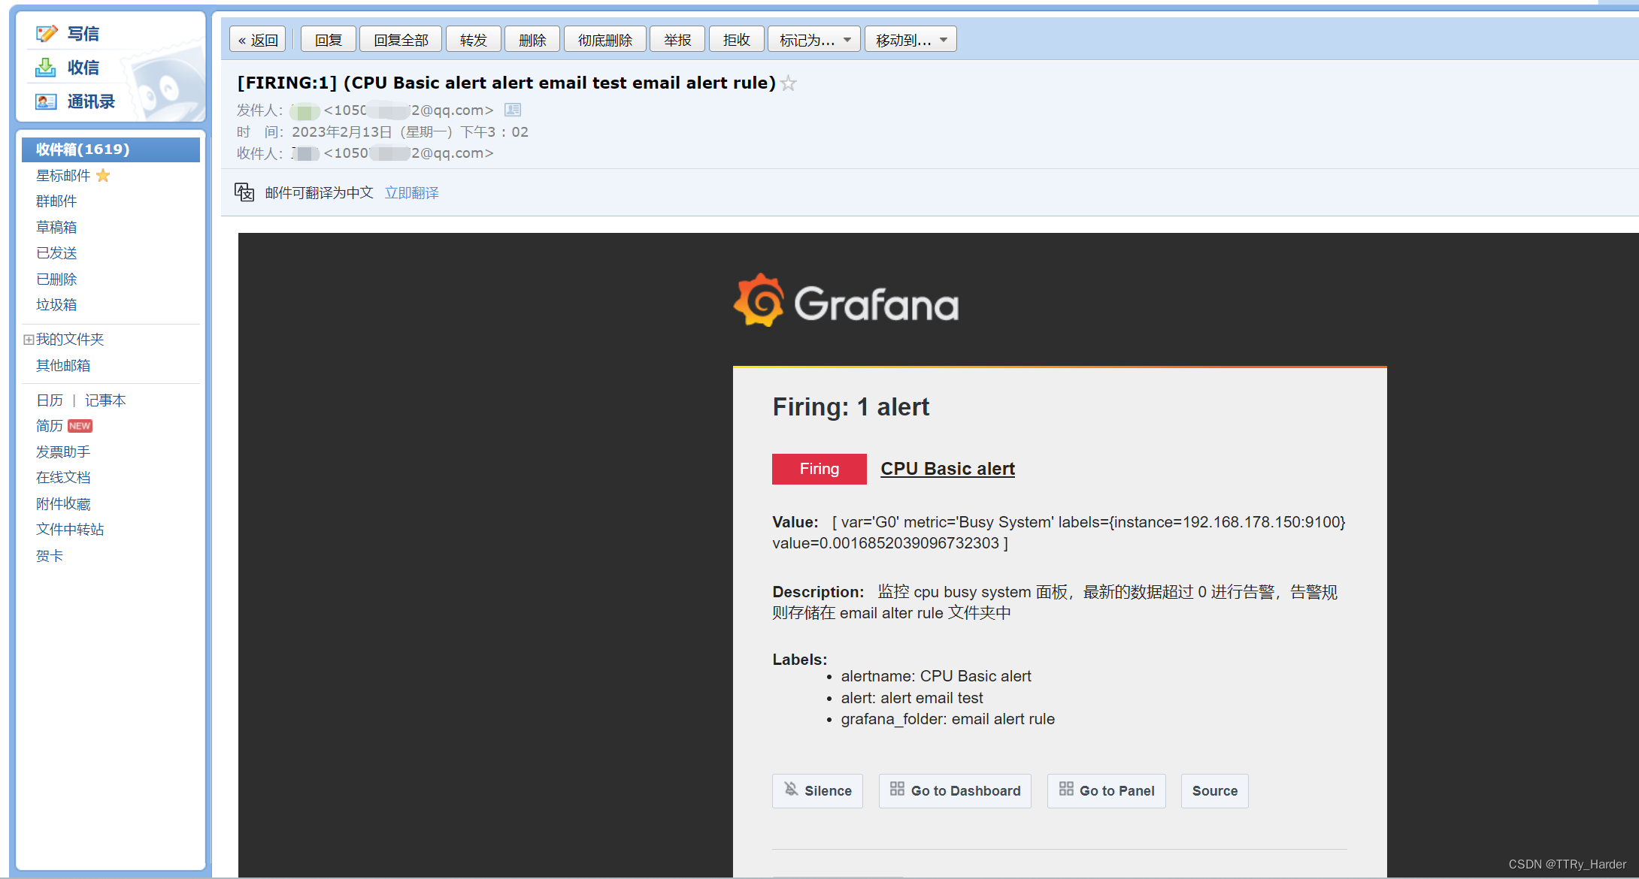The width and height of the screenshot is (1639, 879).
Task: Open 通讯录 contacts
Action: [91, 101]
